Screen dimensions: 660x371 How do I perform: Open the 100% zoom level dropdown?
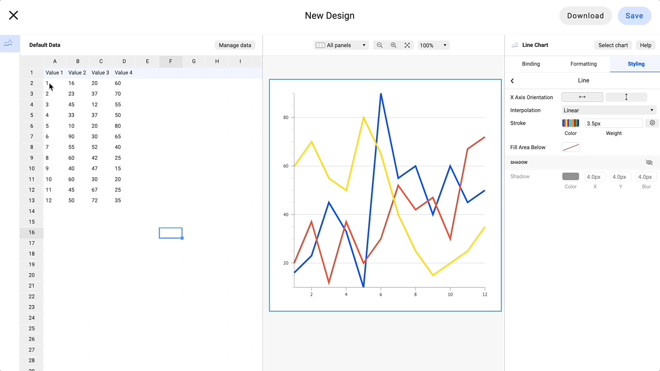[433, 45]
